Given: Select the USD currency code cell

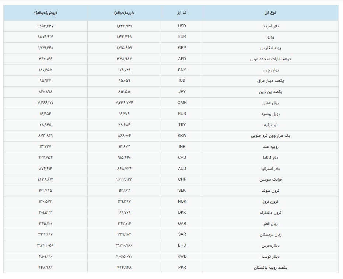Looking at the screenshot, I should 182,26.
